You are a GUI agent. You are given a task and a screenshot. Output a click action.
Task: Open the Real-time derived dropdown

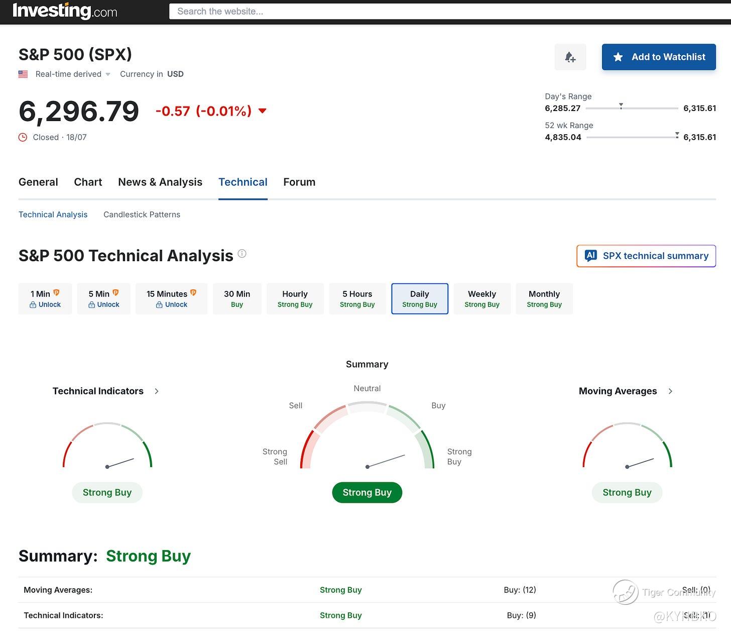coord(72,74)
